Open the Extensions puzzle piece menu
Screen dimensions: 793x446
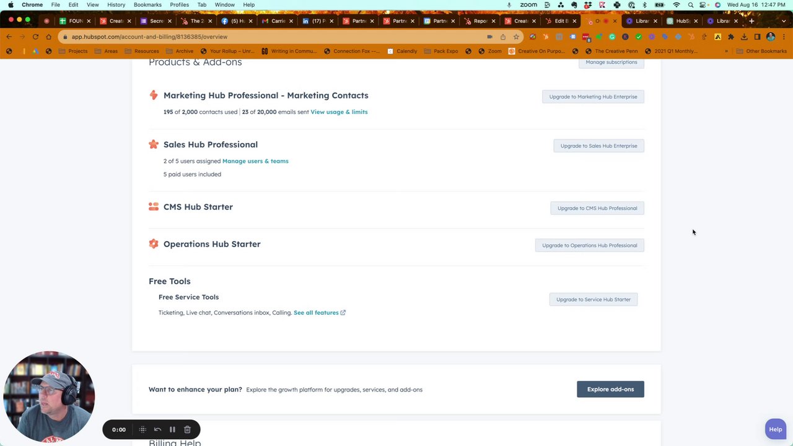[731, 37]
